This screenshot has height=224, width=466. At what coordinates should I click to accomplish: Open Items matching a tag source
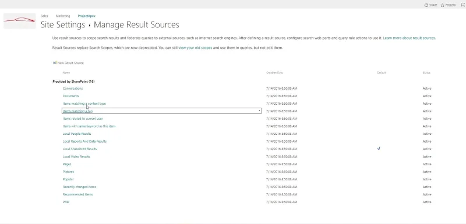[x=77, y=111]
